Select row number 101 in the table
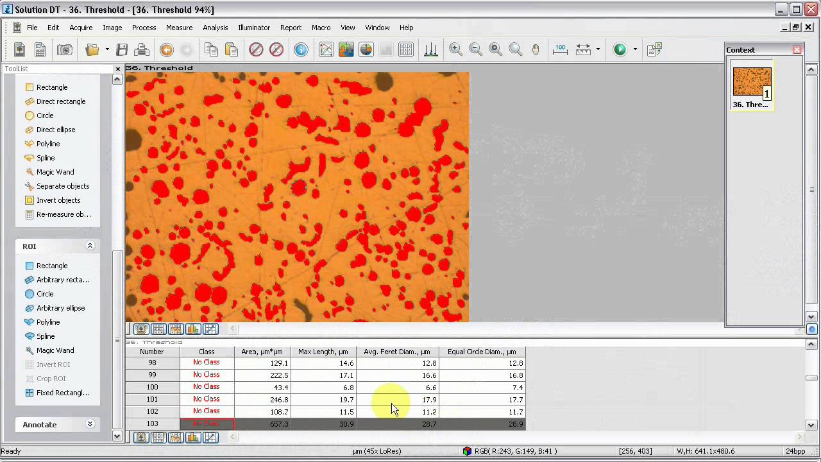The width and height of the screenshot is (821, 462). click(152, 400)
